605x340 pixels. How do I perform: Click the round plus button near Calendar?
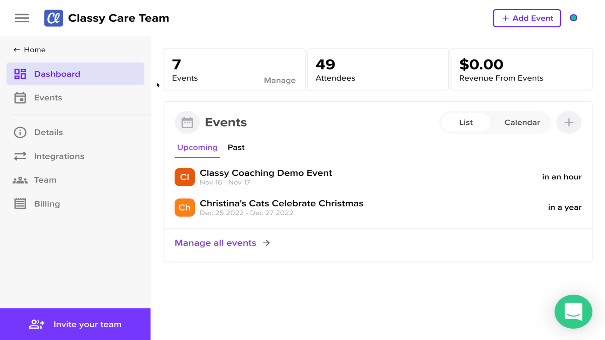[x=569, y=122]
